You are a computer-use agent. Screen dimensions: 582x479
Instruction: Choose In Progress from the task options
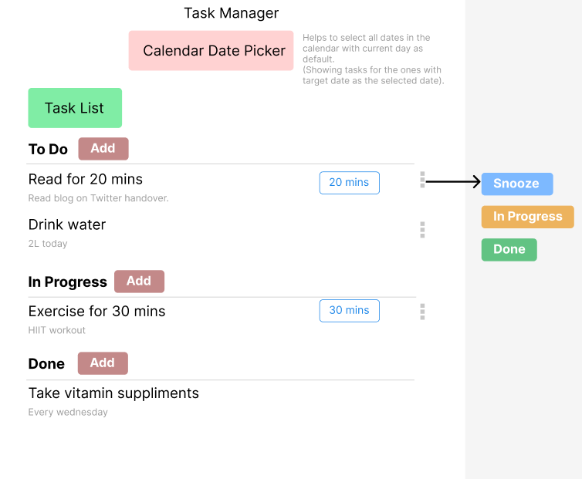coord(527,217)
